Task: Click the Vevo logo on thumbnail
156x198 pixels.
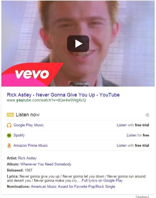Action: [x=32, y=74]
